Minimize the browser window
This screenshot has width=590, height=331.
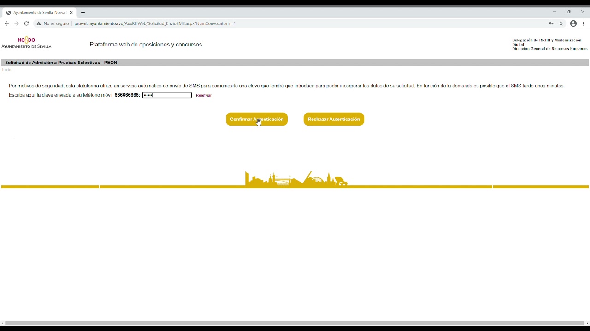(555, 12)
